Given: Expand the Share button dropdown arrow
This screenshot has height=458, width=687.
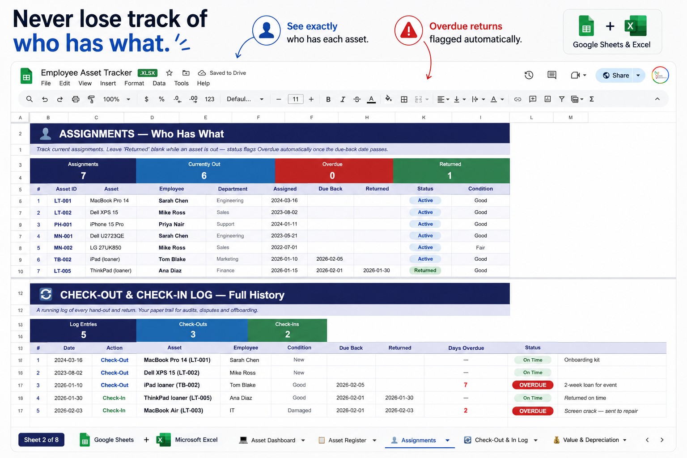Looking at the screenshot, I should tap(638, 75).
